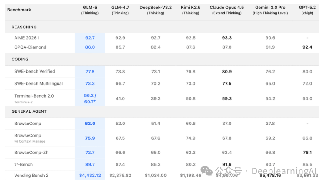The height and width of the screenshot is (184, 327).
Task: Select the SWE-bench Verified row label
Action: 35,72
